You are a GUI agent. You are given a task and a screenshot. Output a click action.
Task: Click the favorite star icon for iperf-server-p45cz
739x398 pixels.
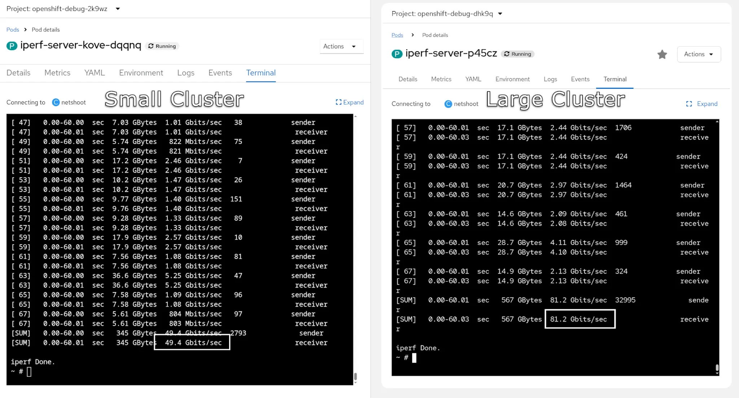(662, 54)
